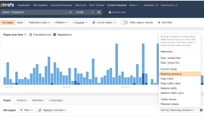
Task: Switch to the Websites tab
Action: click(x=38, y=100)
